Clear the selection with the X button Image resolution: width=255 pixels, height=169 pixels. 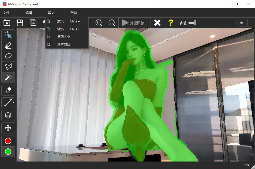(x=157, y=23)
